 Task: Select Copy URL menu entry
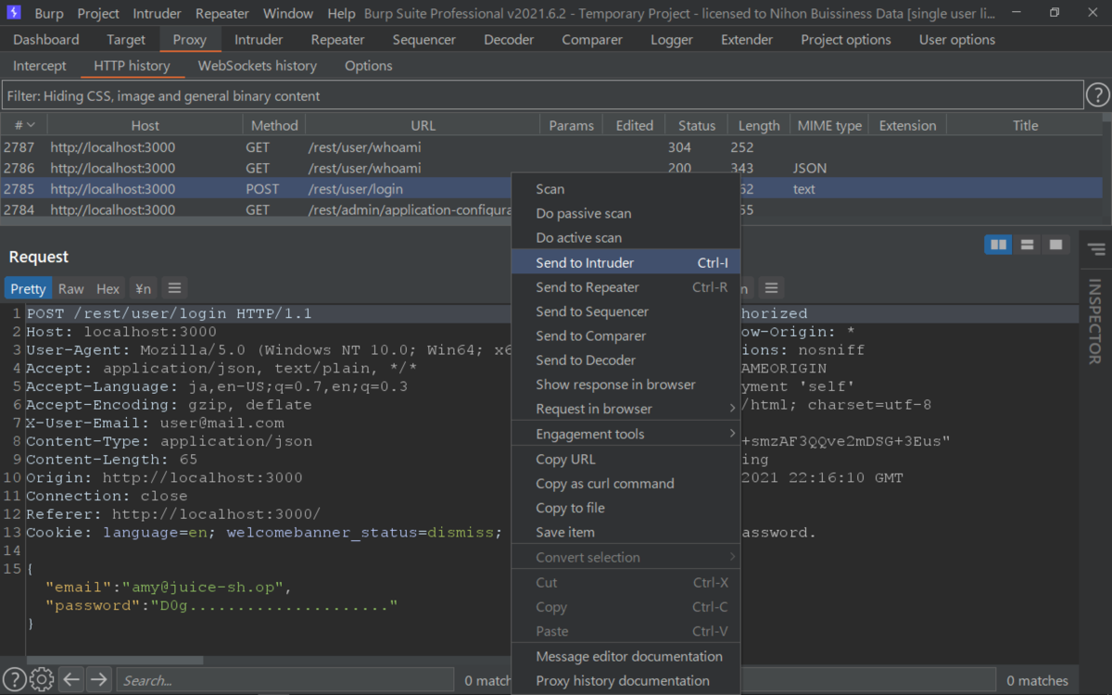626,460
